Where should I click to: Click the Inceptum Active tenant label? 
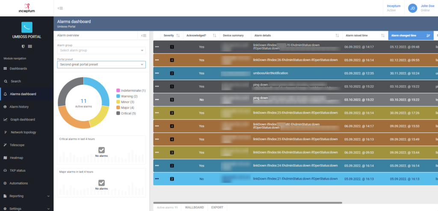point(394,8)
